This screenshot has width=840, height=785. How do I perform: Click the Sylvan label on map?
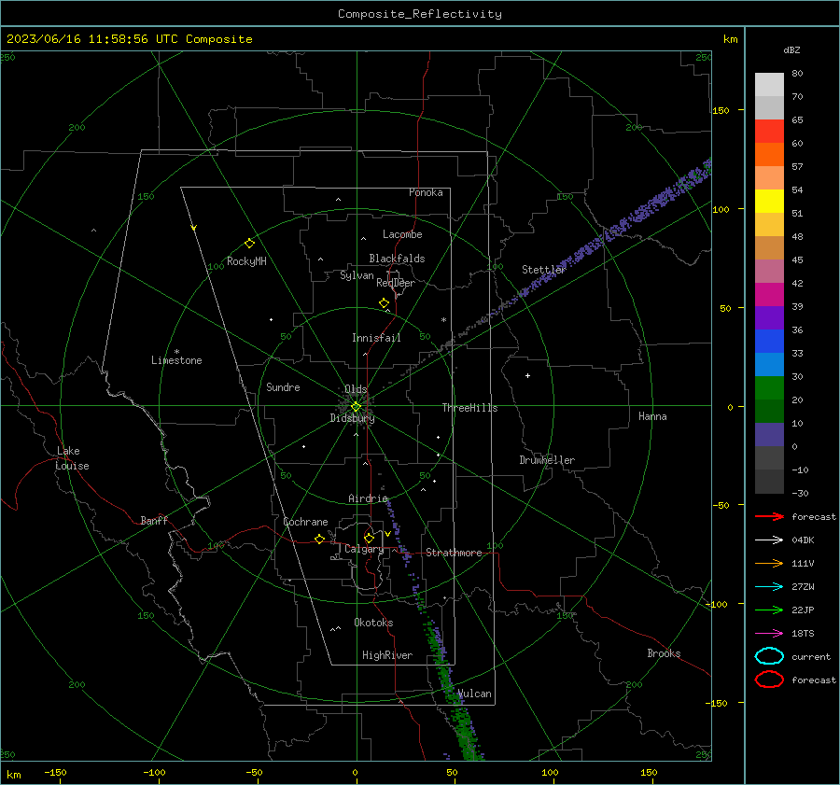357,275
